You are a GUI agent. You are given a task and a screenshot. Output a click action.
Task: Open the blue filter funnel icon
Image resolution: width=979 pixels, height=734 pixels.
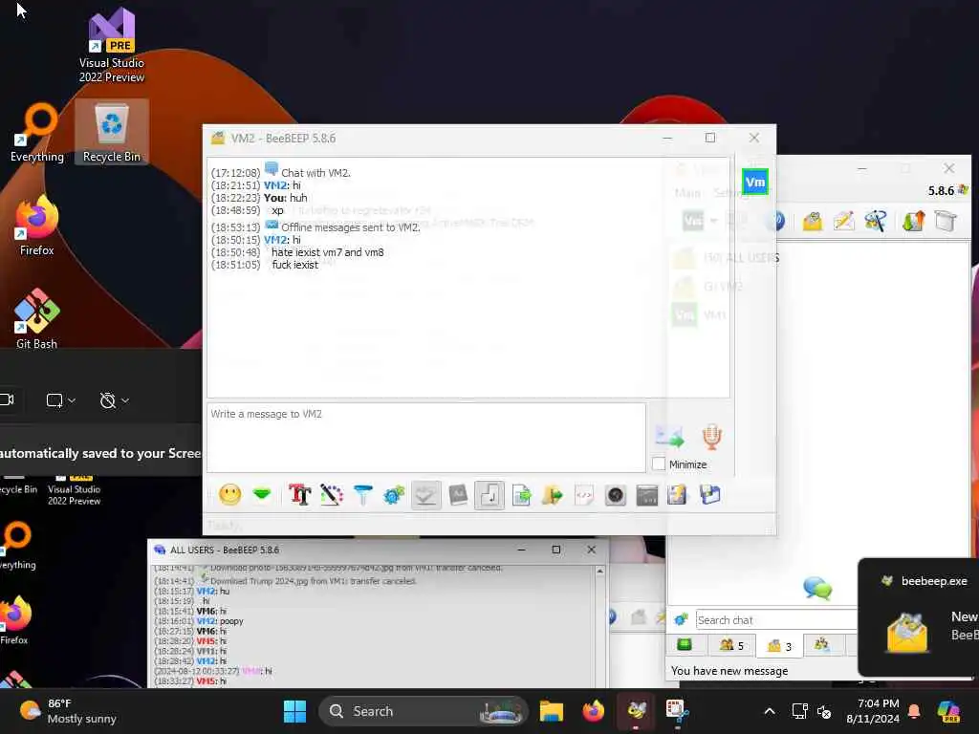pyautogui.click(x=362, y=495)
